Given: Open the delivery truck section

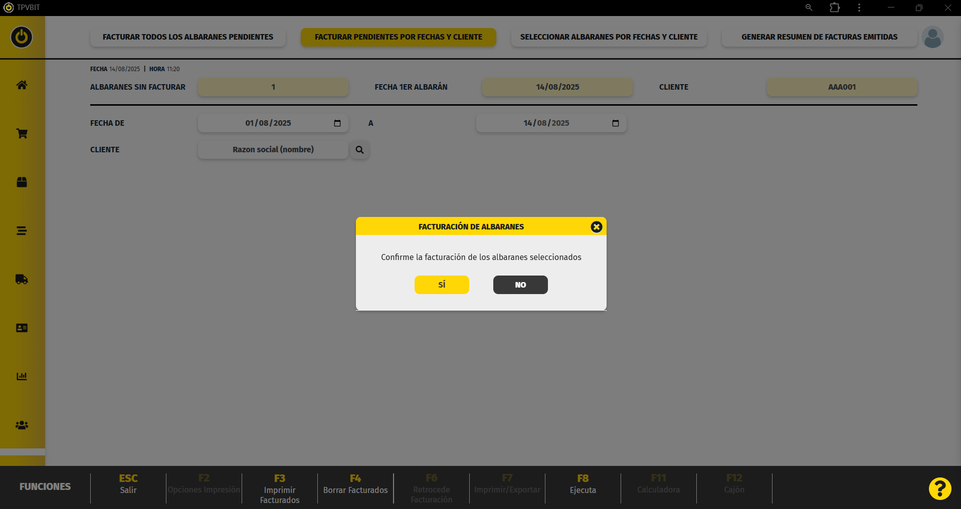Looking at the screenshot, I should (x=22, y=280).
